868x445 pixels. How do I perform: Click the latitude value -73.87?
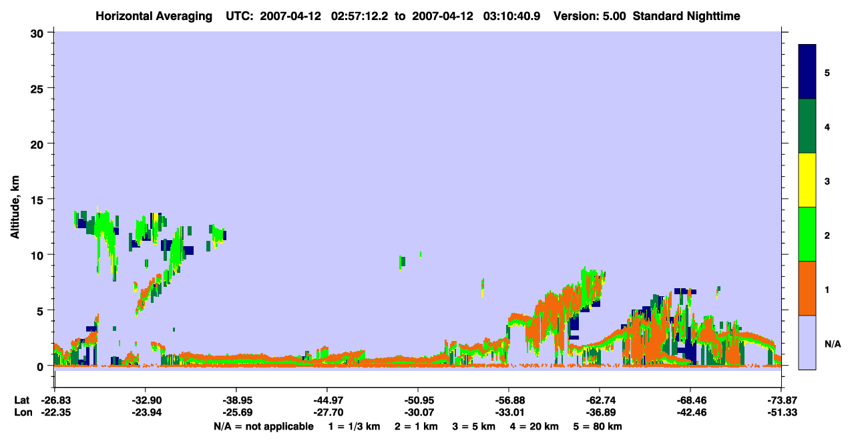click(x=781, y=400)
